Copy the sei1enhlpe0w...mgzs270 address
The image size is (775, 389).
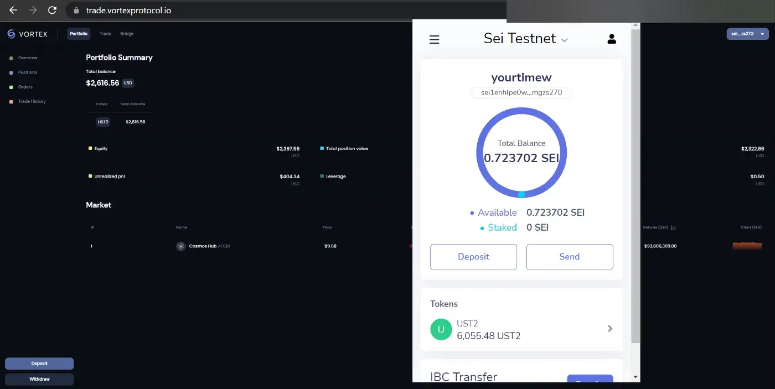click(x=521, y=92)
